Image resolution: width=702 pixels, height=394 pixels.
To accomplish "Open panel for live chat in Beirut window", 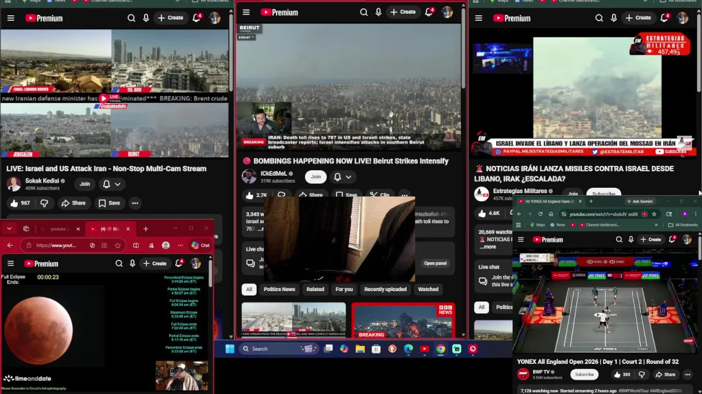I will pyautogui.click(x=435, y=263).
